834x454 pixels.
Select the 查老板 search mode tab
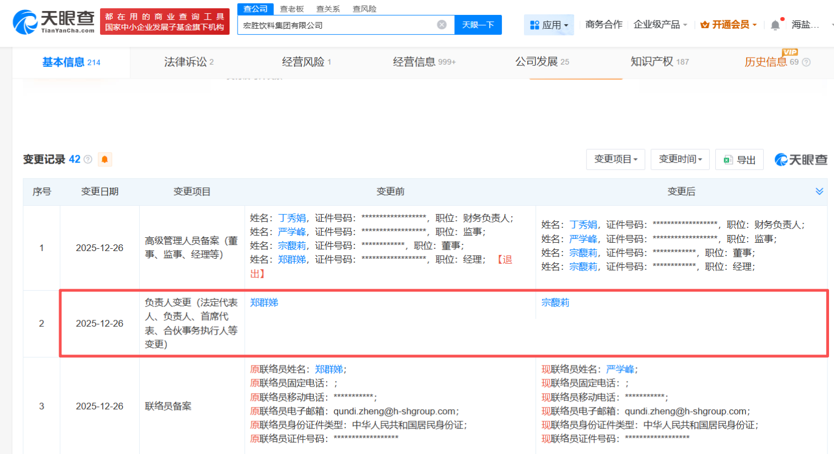(x=292, y=9)
